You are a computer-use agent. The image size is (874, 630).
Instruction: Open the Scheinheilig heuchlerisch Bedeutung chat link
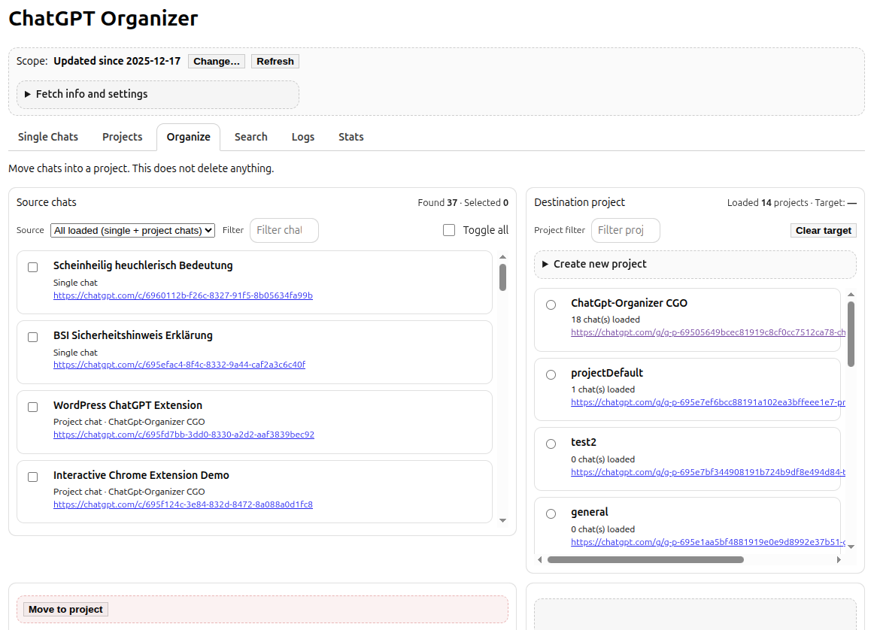[x=183, y=295]
